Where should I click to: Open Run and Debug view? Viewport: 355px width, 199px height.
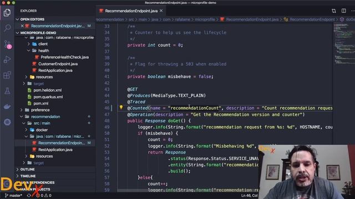[7, 60]
